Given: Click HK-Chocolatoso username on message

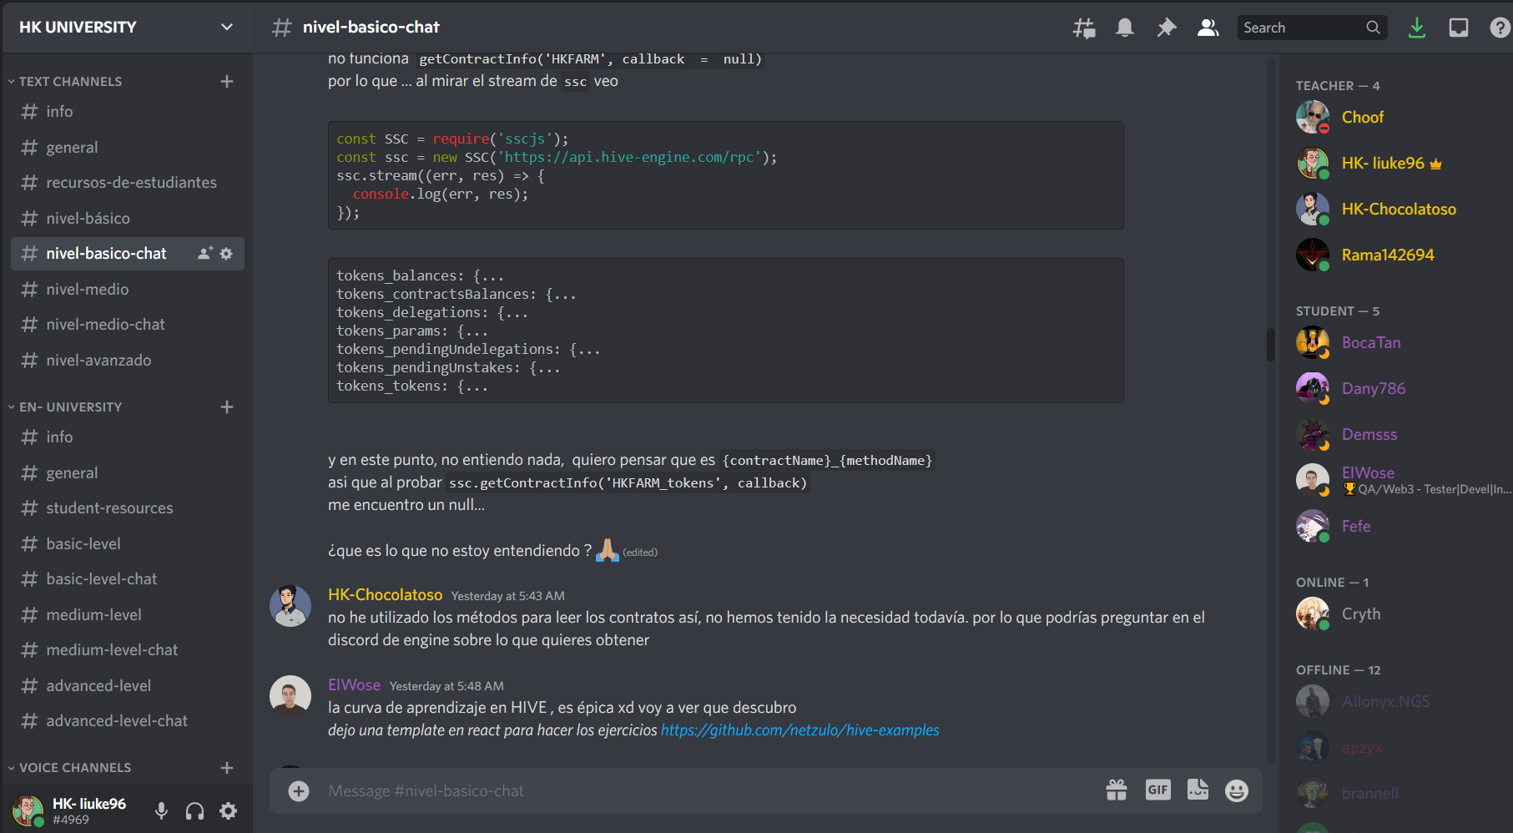Looking at the screenshot, I should click(x=385, y=594).
